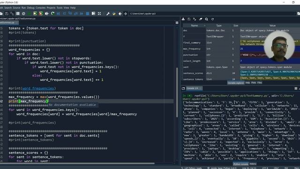Open the Search menu
This screenshot has height=169, width=300.
(8, 8)
